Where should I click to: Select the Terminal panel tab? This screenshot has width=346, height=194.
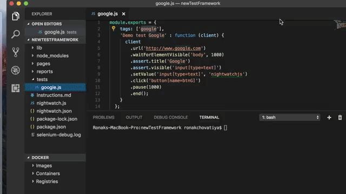tap(209, 117)
